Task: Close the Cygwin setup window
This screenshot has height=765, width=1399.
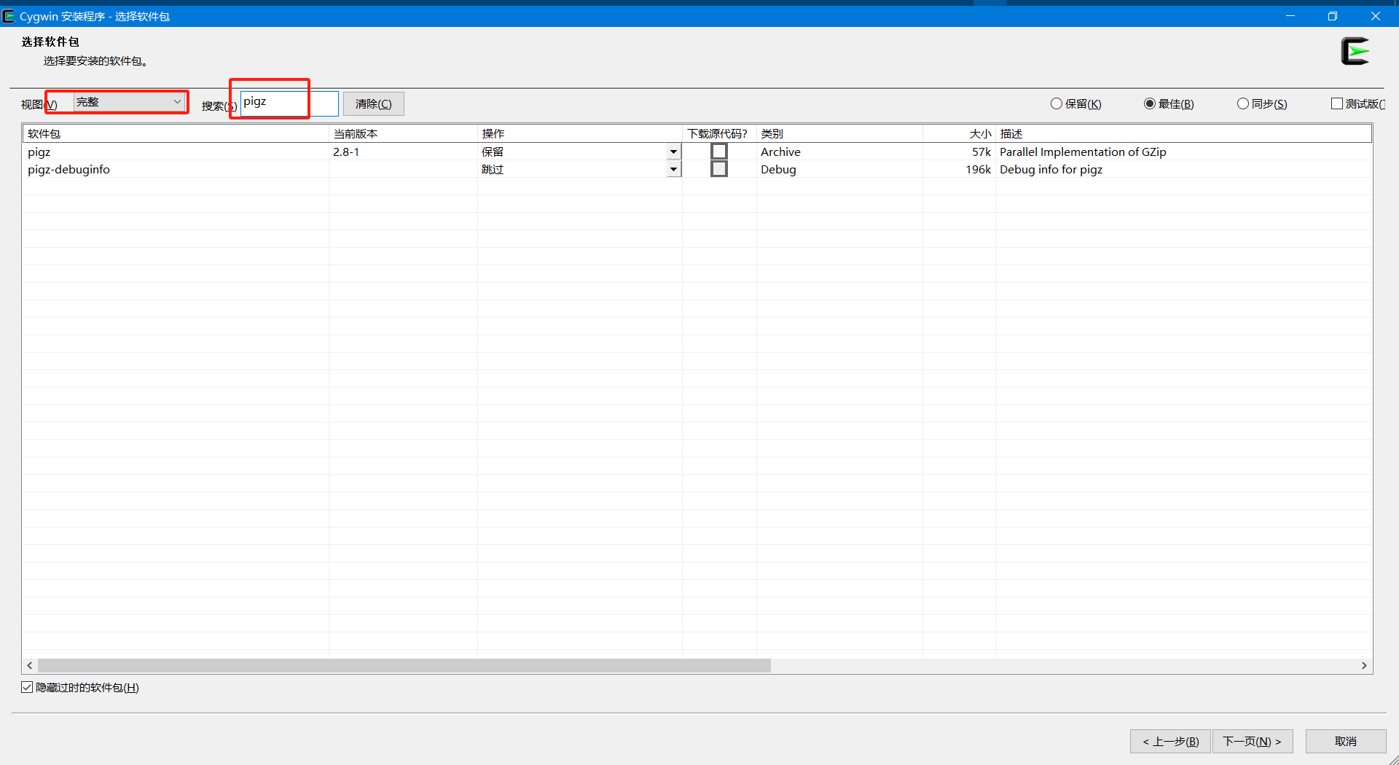Action: pyautogui.click(x=1376, y=16)
